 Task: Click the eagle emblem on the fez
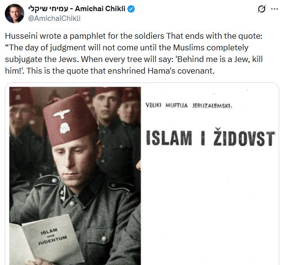[x=62, y=114]
